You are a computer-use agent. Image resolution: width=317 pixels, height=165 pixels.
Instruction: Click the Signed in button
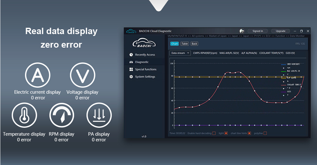coord(258,31)
